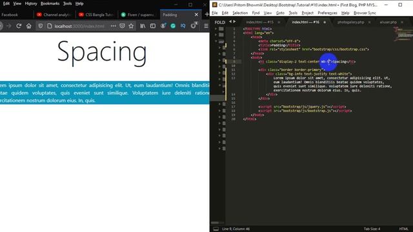Open Firefox Tools menu
The height and width of the screenshot is (232, 413).
tap(67, 4)
